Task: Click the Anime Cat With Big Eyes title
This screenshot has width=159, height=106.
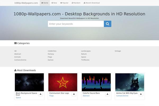Action: [x=127, y=93]
